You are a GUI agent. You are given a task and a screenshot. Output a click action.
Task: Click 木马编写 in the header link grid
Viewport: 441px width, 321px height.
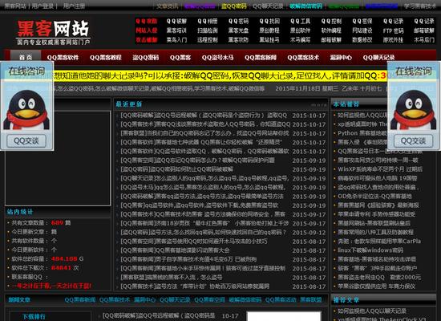[x=301, y=39]
